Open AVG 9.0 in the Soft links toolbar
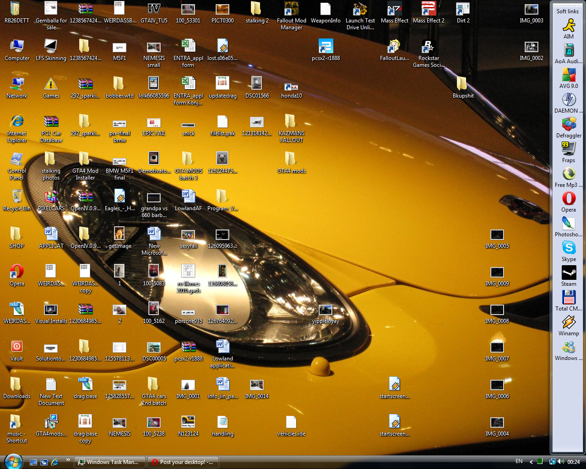 coord(569,75)
